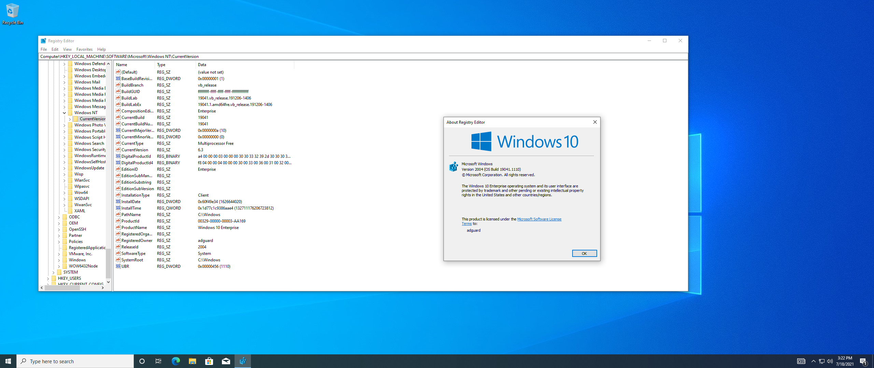Click the Windows NT folder icon
Screen dimensions: 874x368
point(70,113)
